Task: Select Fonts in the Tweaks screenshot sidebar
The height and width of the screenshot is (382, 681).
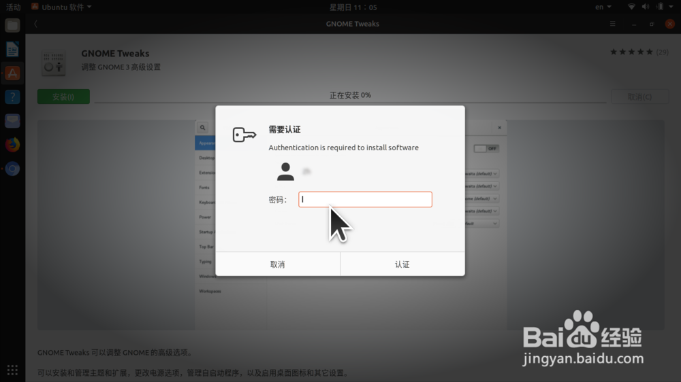Action: (204, 188)
